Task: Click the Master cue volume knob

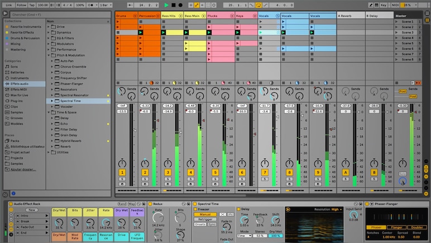Action: tap(403, 182)
